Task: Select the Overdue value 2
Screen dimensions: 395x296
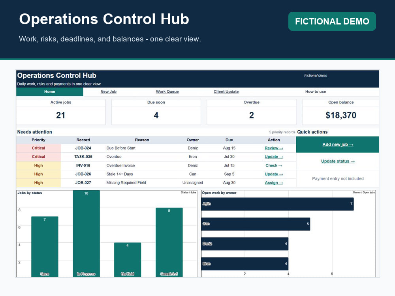Action: tap(251, 115)
